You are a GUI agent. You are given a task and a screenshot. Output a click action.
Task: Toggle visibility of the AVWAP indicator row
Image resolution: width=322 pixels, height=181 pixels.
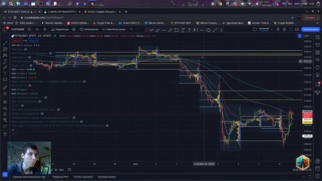pos(29,57)
